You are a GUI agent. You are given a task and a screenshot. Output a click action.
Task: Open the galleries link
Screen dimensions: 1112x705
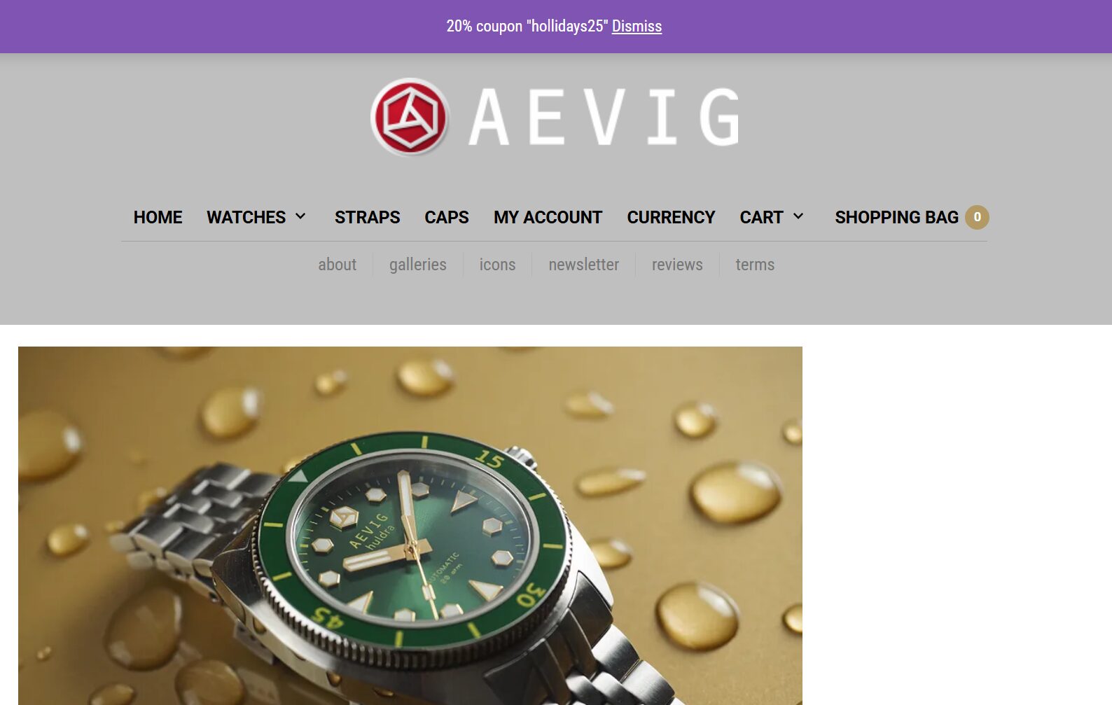point(417,265)
